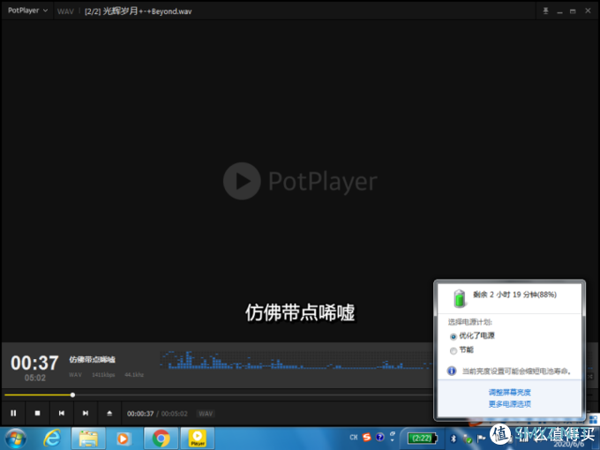
Task: Open the file explorer taskbar icon
Action: [88, 439]
